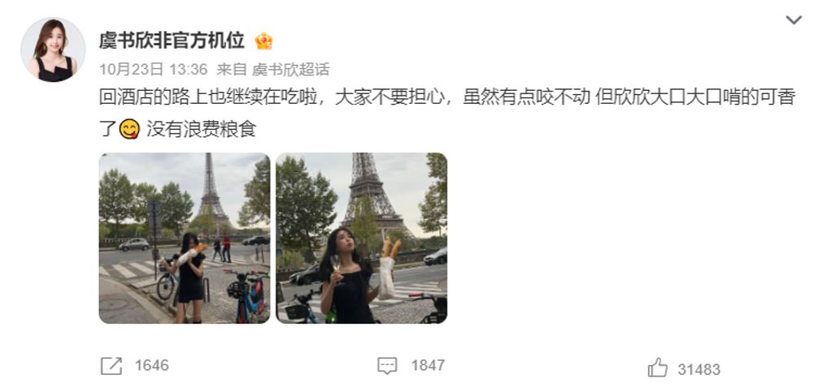Click the yummy face emoji in post
The width and height of the screenshot is (814, 387).
pos(129,129)
